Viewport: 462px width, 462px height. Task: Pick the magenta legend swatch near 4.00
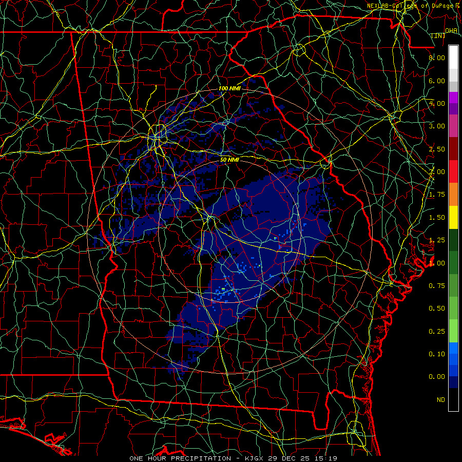[x=453, y=98]
